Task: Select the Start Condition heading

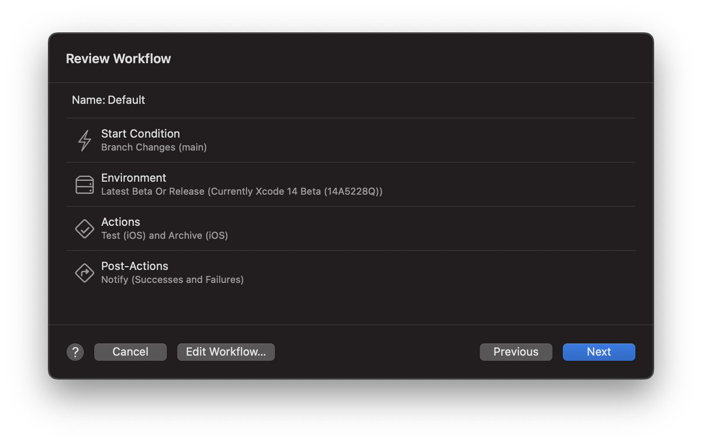Action: pyautogui.click(x=140, y=134)
